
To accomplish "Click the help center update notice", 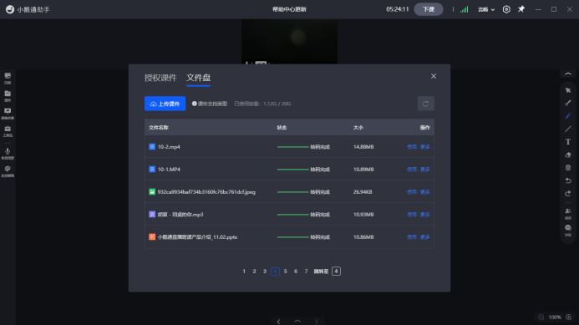I will 289,9.
